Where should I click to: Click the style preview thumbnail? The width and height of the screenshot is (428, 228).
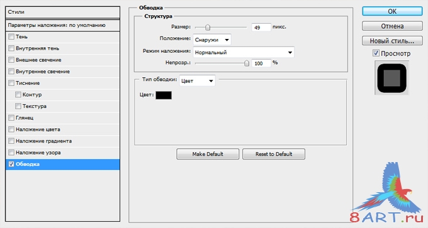point(391,78)
